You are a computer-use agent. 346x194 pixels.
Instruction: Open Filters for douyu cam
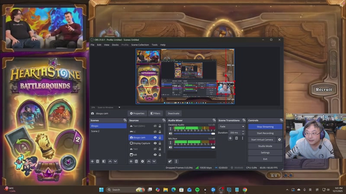point(155,113)
